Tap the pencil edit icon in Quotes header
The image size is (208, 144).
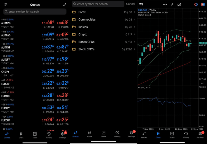point(65,5)
